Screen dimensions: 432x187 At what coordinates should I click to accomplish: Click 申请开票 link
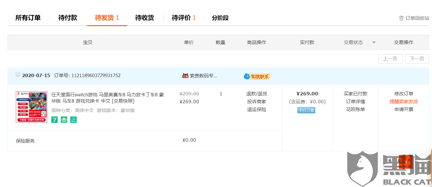pos(404,110)
